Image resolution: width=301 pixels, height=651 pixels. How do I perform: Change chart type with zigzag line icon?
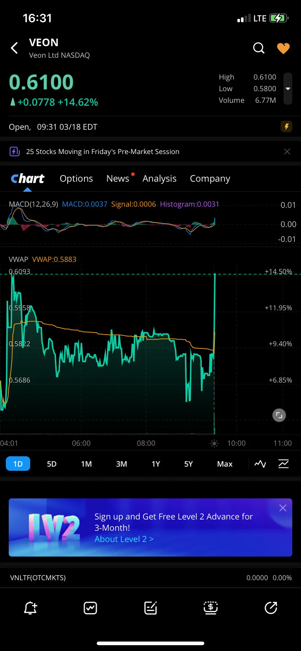point(260,464)
